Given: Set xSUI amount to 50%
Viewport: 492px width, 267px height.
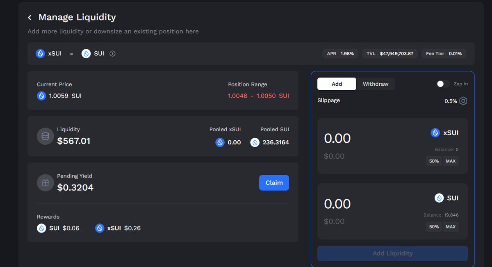Looking at the screenshot, I should click(434, 161).
